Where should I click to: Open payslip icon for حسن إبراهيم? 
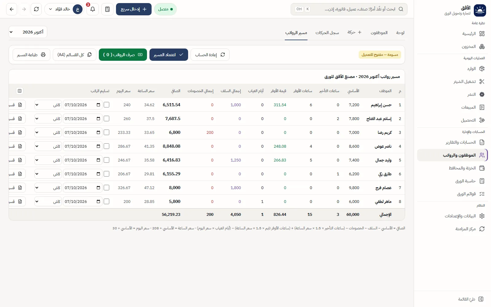[20, 105]
